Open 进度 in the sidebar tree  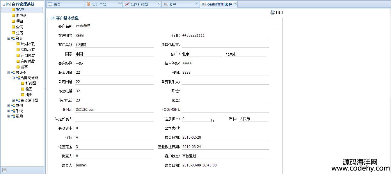tap(19, 33)
